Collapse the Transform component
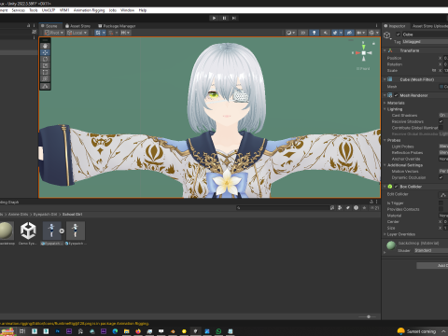 click(x=385, y=50)
